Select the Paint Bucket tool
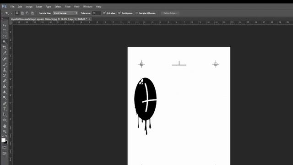The height and width of the screenshot is (165, 293). click(5, 87)
